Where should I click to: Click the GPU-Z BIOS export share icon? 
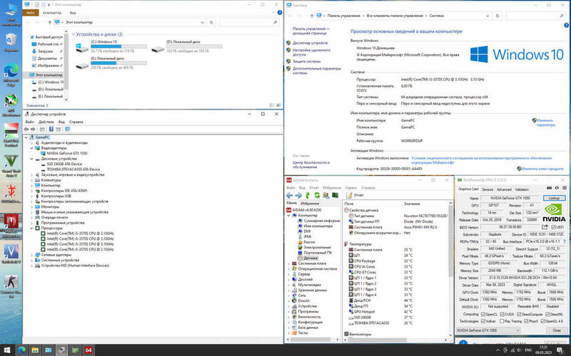coord(545,227)
